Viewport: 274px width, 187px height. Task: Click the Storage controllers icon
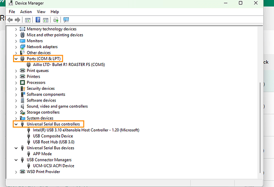(22, 112)
